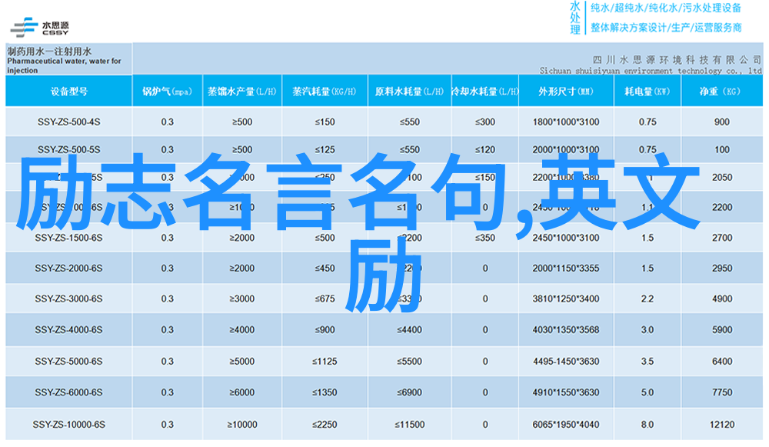Click the 纯水/超纯水/纯化水设备 text
Image resolution: width=769 pixels, height=447 pixels.
tap(665, 8)
